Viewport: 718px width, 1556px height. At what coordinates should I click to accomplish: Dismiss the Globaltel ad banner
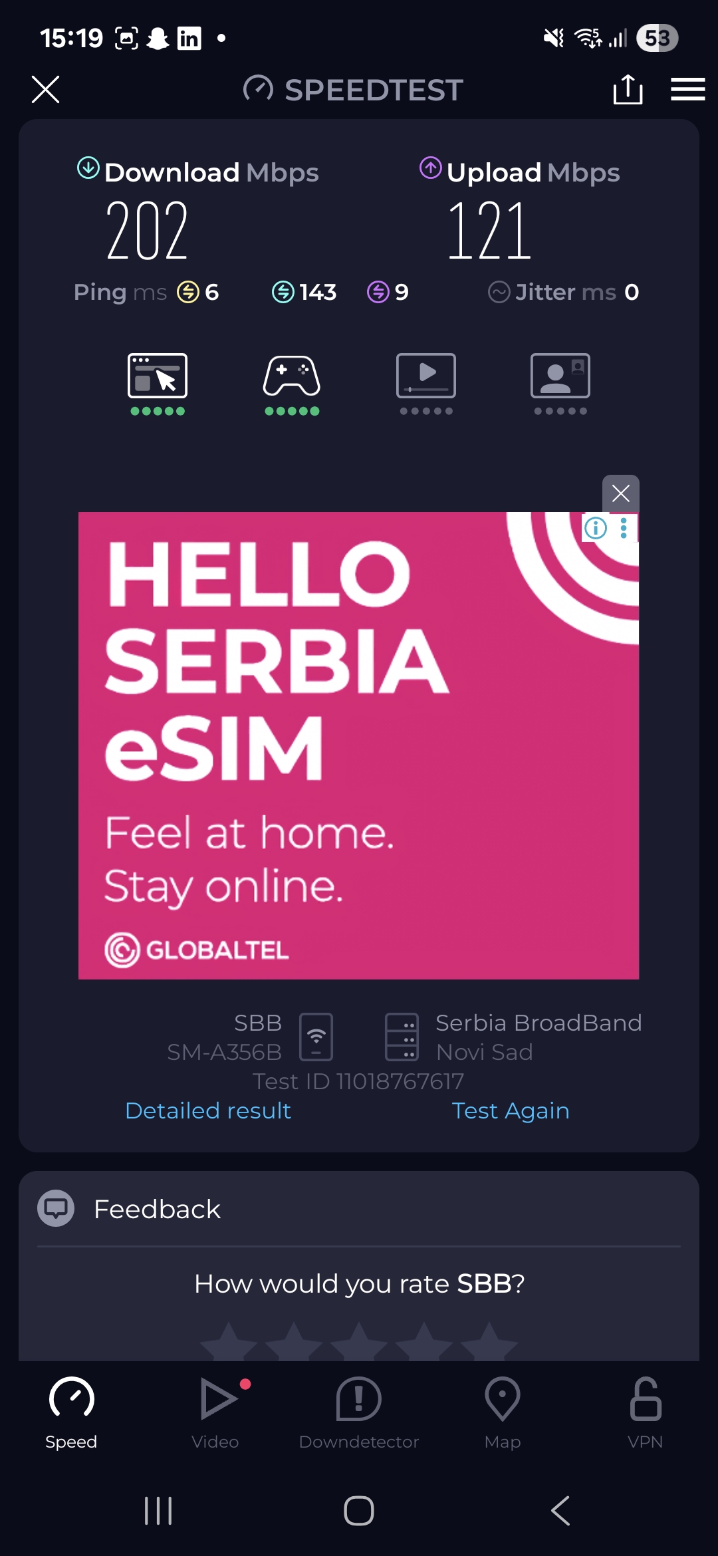point(621,493)
